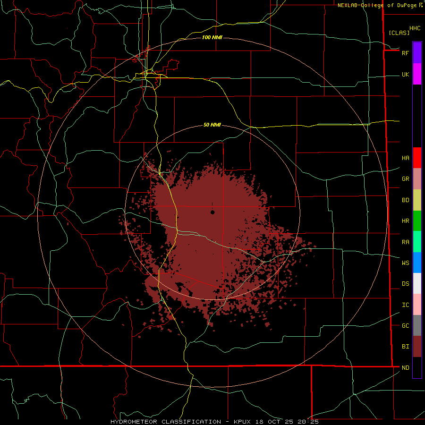
Task: Select the yellow BD legend swatch
Action: click(417, 200)
